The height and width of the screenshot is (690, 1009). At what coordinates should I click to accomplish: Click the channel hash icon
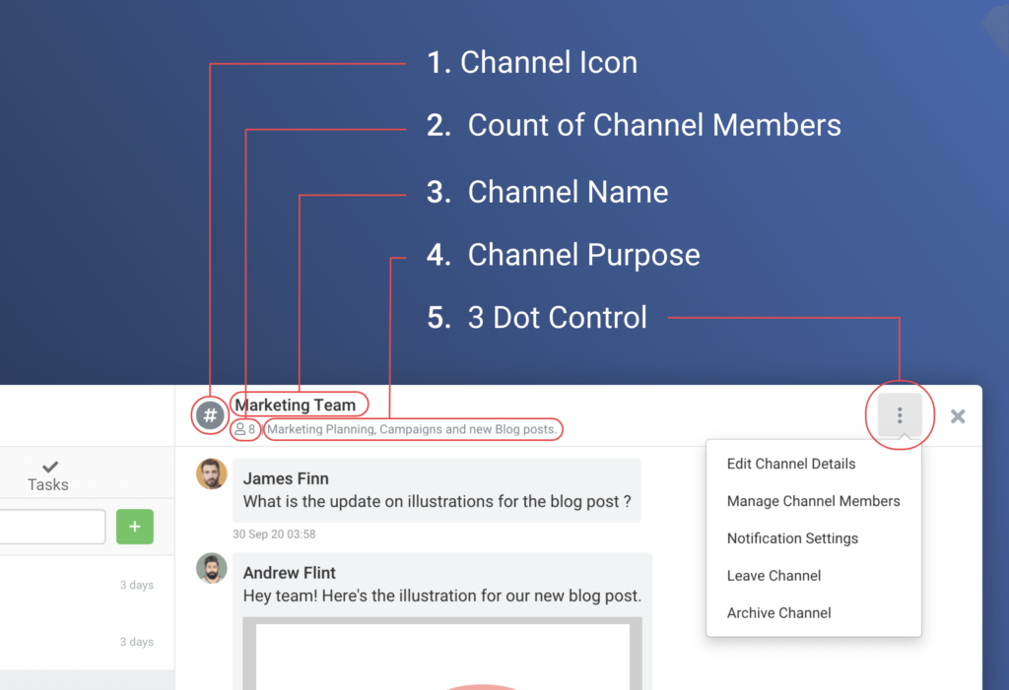[x=209, y=415]
